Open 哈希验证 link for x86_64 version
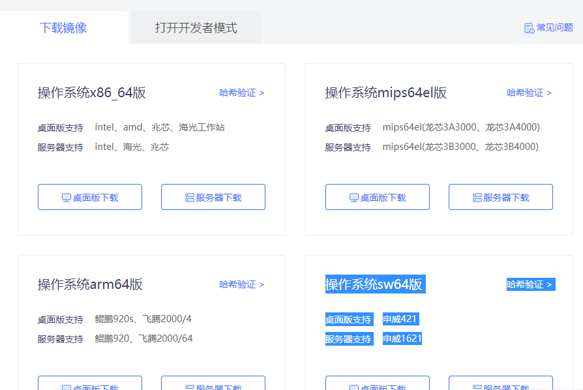This screenshot has height=390, width=583. pos(241,93)
